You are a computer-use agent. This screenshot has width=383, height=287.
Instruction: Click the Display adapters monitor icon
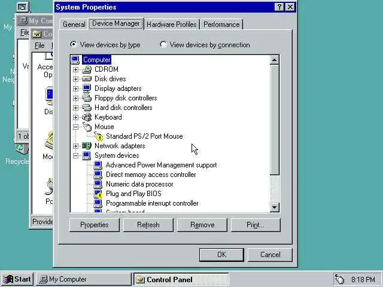click(x=87, y=88)
